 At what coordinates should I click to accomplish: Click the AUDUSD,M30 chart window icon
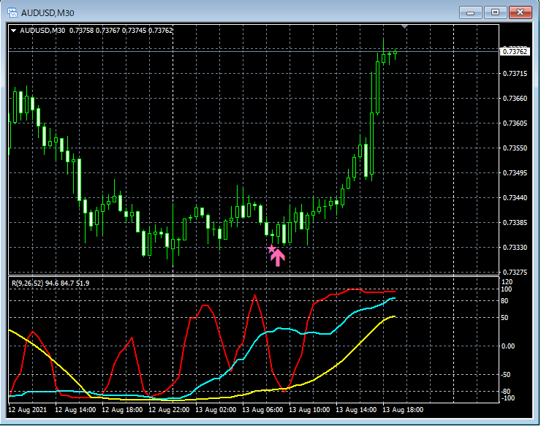tap(12, 13)
